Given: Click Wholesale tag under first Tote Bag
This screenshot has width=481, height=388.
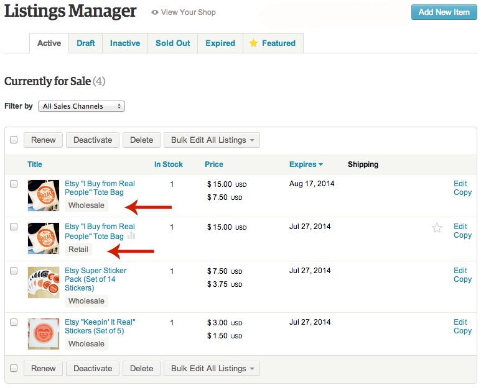Looking at the screenshot, I should [86, 205].
